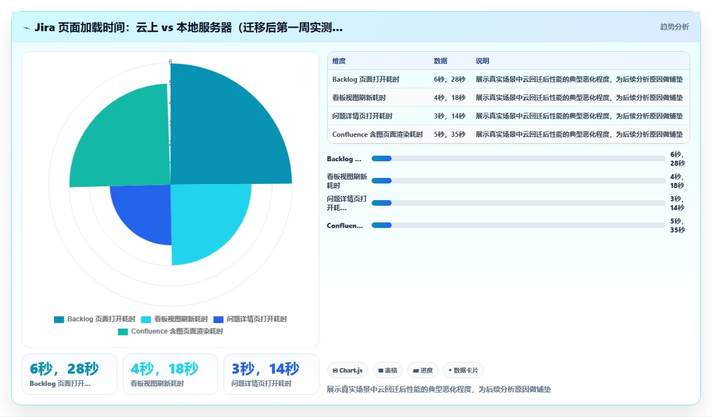Open the 3秒，14秒 问题详情页 data card
This screenshot has height=417, width=712.
click(x=271, y=374)
